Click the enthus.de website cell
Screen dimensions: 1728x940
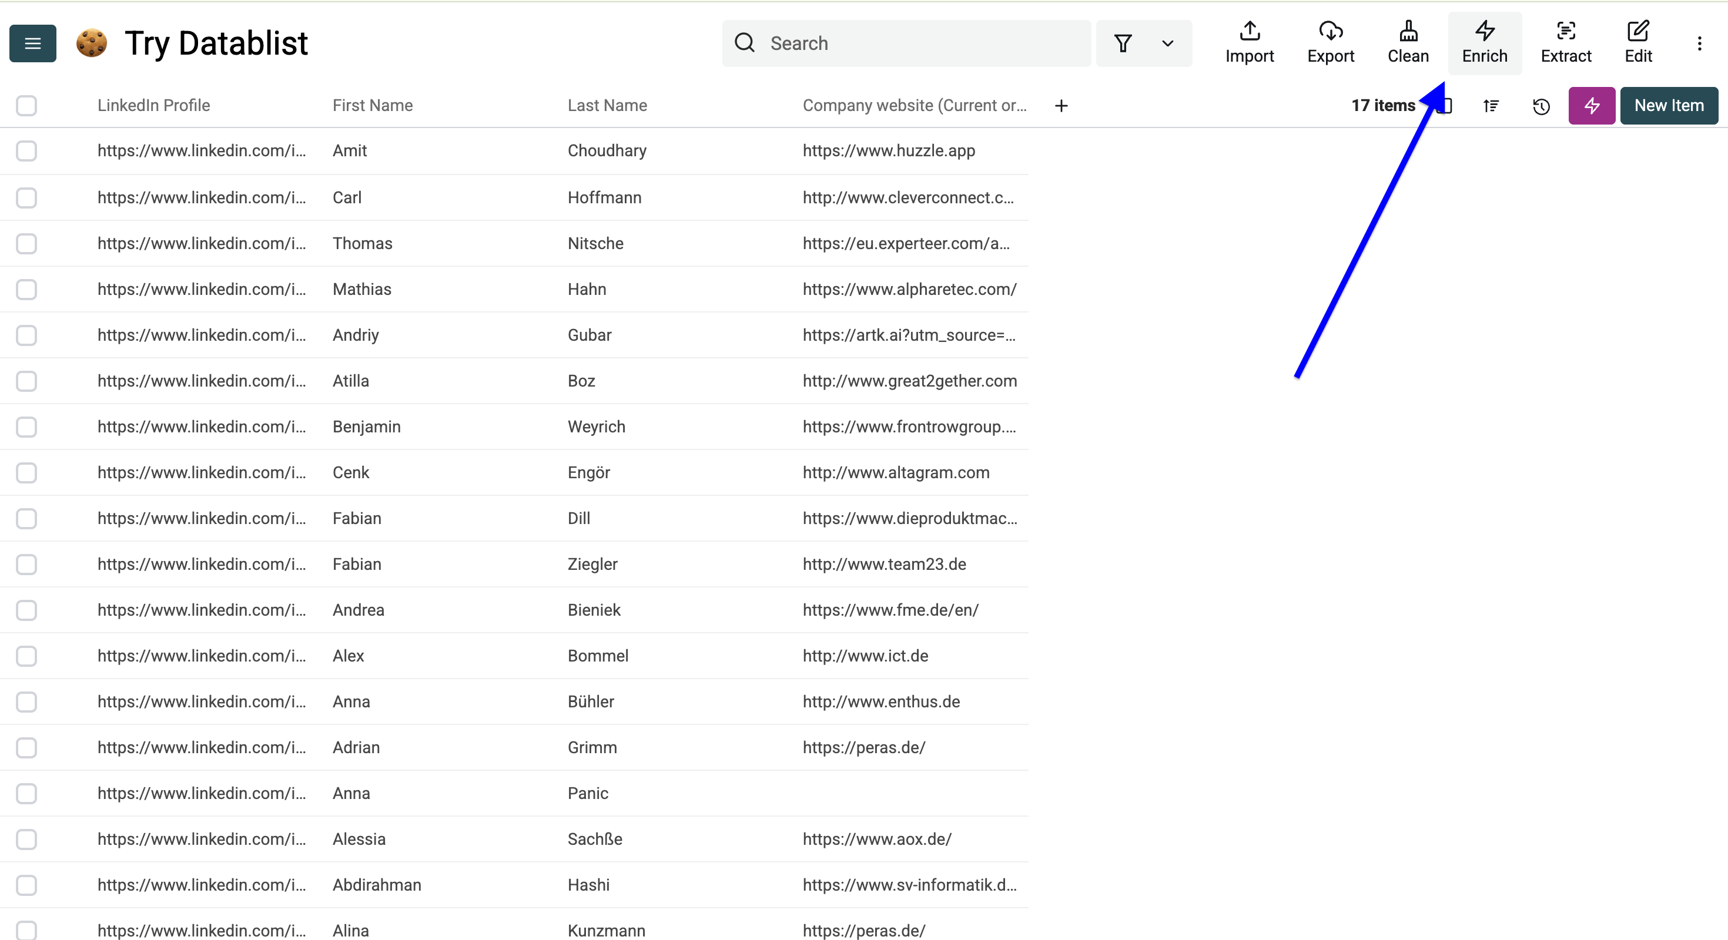pyautogui.click(x=882, y=702)
